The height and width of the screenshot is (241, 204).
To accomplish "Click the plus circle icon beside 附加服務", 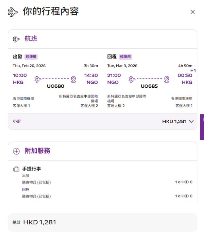I will [x=16, y=151].
